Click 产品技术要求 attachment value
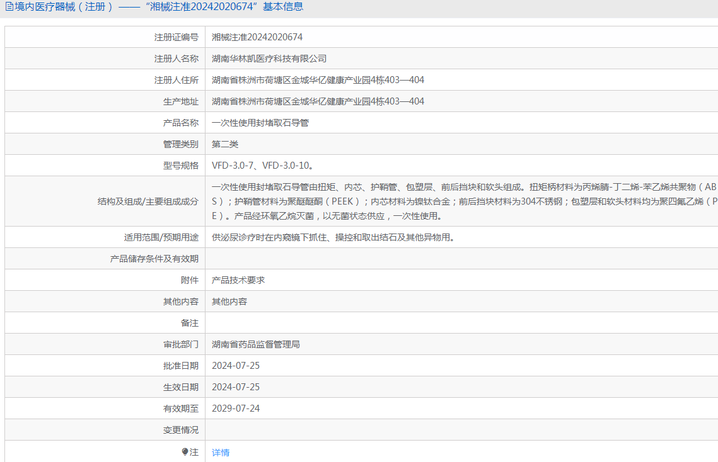Viewport: 718px width, 462px height. (238, 280)
